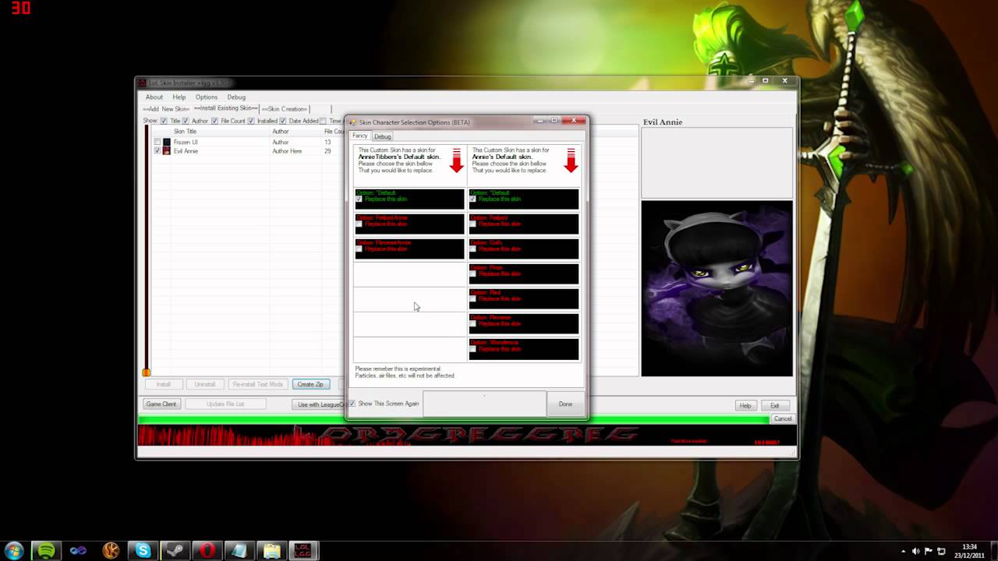Image resolution: width=998 pixels, height=561 pixels.
Task: Select the Debug tab in selection dialog
Action: (382, 136)
